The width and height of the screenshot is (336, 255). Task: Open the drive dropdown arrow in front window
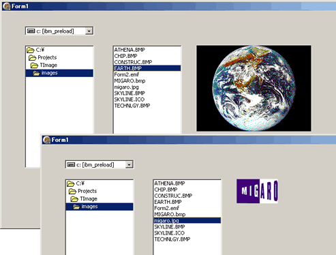[129, 164]
